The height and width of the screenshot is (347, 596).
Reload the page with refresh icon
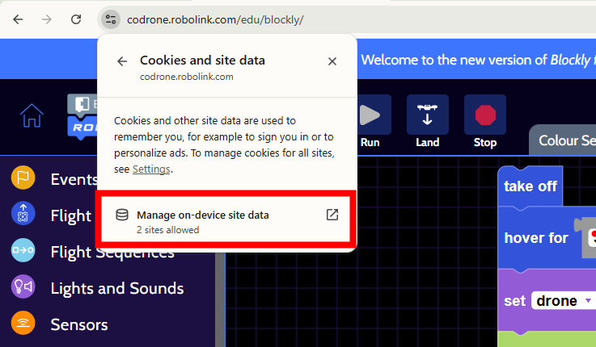pos(76,19)
